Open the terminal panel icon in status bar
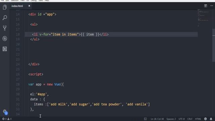The image size is (215, 121). point(145,119)
